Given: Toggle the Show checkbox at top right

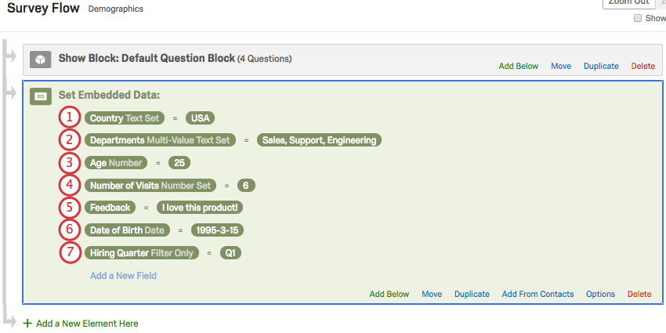Looking at the screenshot, I should 638,18.
